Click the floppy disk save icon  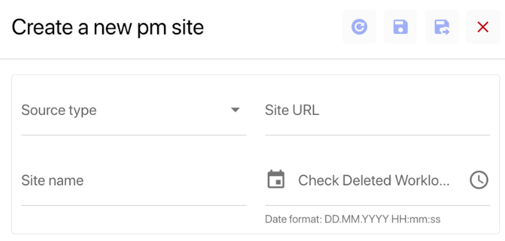click(x=400, y=27)
